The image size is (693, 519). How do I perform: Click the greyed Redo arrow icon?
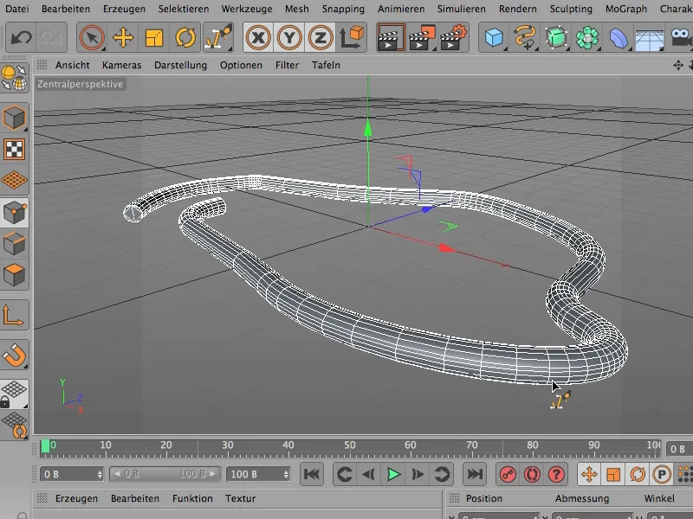point(52,37)
